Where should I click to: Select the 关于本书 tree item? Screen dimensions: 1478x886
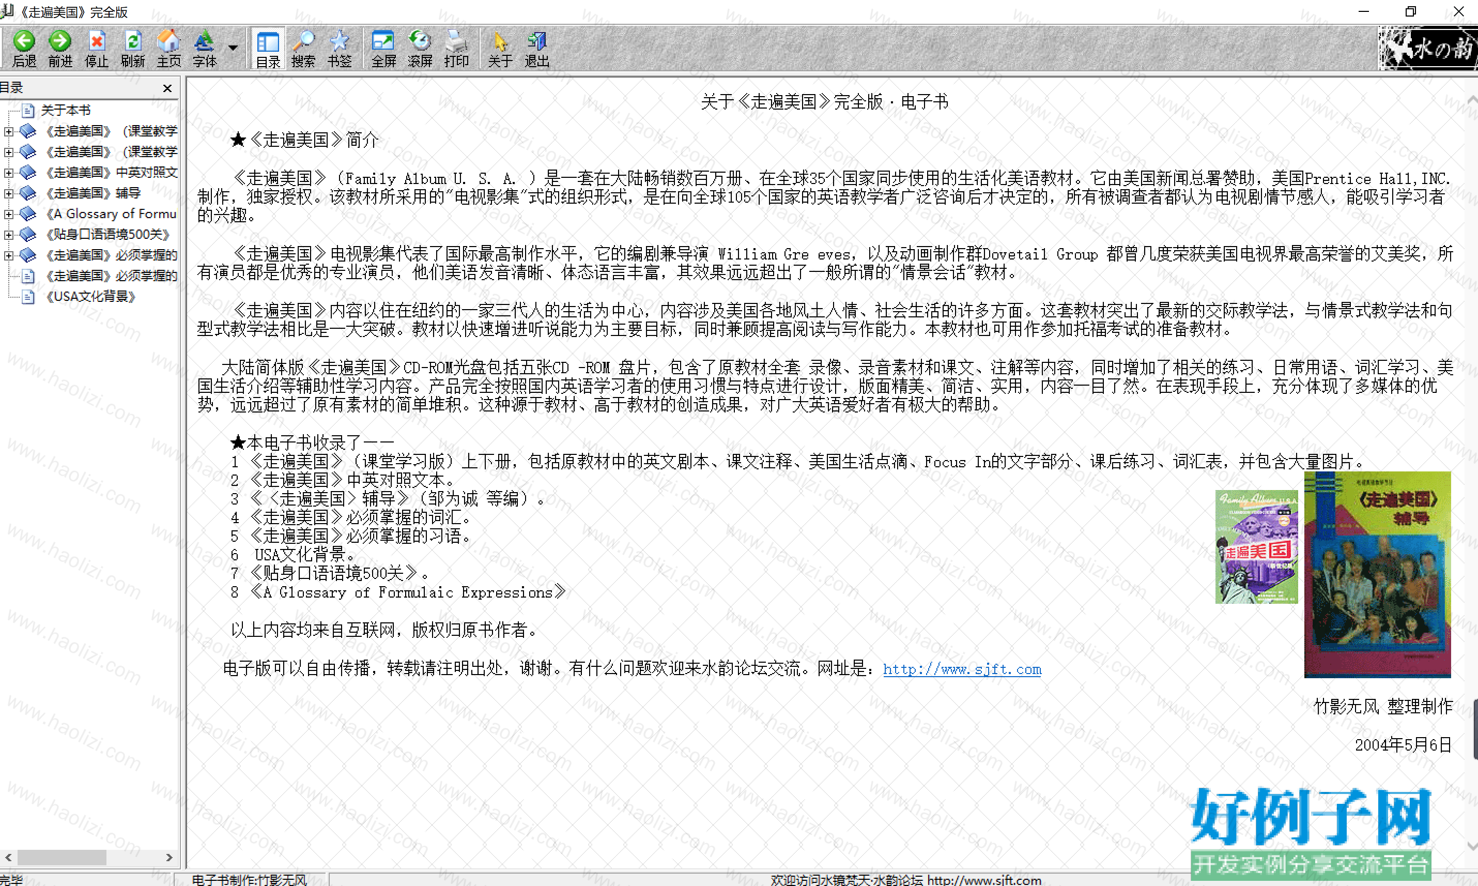(x=66, y=110)
